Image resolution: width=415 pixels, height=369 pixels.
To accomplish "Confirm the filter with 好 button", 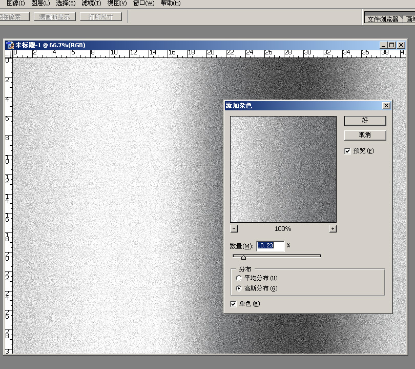I will 365,121.
